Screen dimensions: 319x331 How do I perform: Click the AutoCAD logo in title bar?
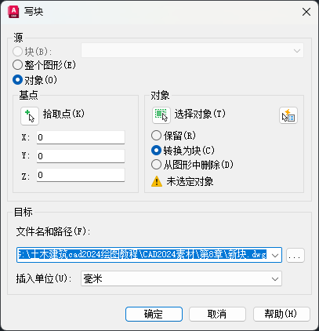point(13,12)
